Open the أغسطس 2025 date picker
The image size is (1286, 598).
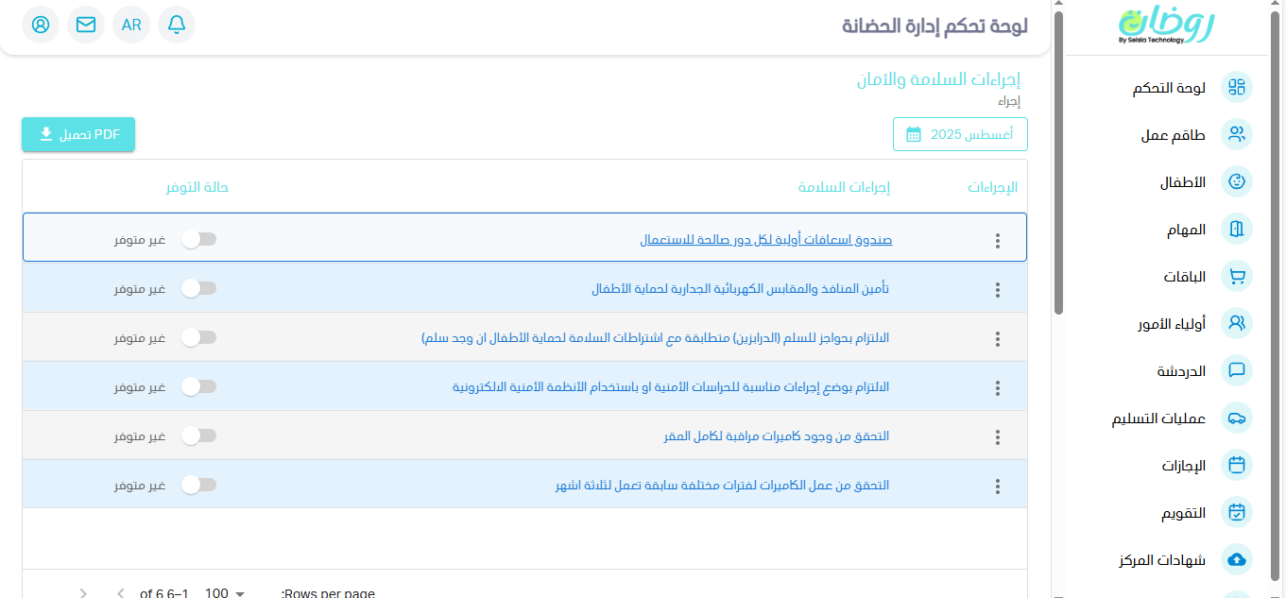(x=959, y=134)
